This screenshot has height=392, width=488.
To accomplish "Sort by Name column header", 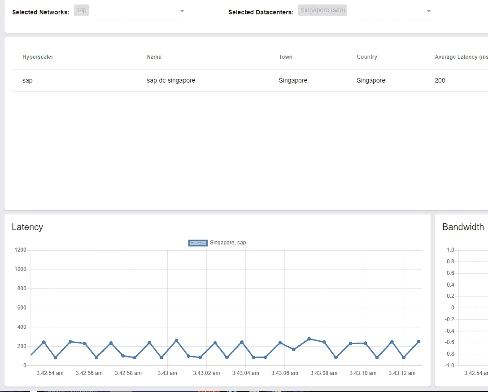I will (x=154, y=57).
